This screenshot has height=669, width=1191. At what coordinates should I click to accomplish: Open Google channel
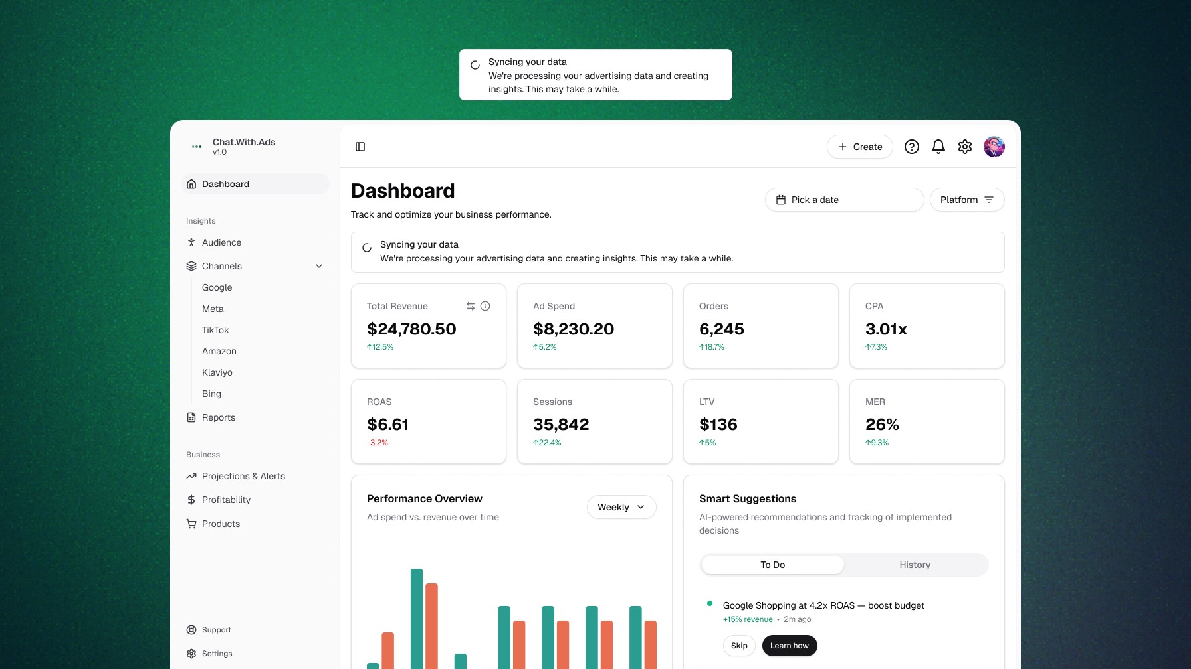click(x=217, y=287)
